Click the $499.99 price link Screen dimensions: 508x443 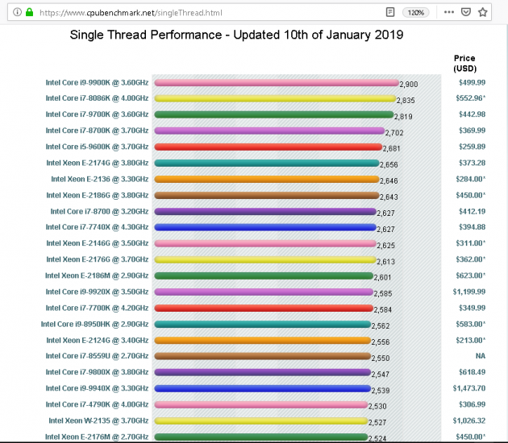(x=472, y=82)
